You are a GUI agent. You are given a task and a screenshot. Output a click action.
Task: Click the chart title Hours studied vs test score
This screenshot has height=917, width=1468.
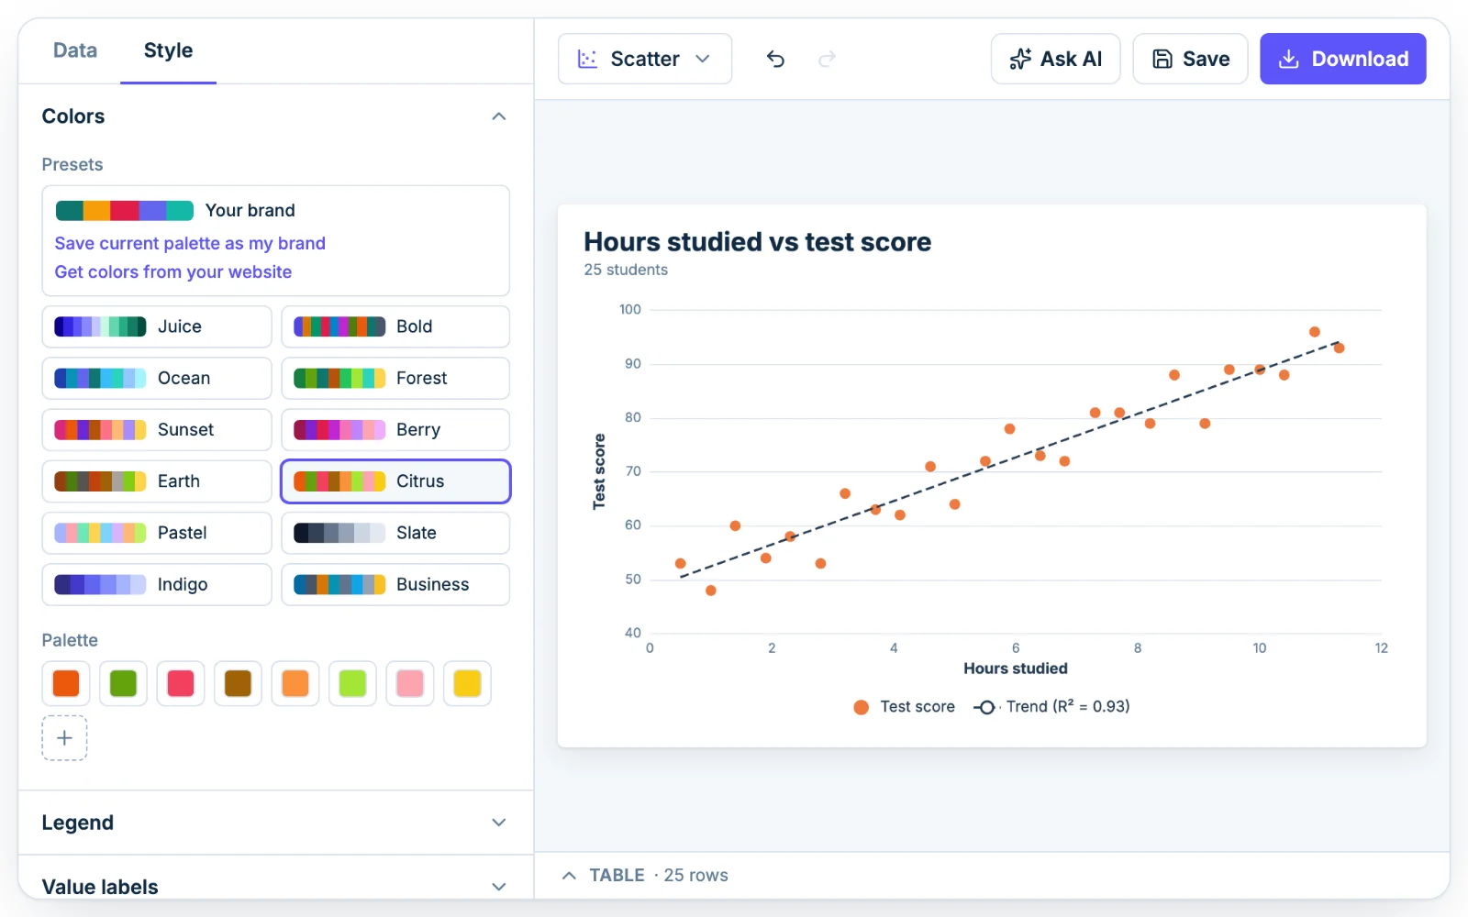click(x=758, y=242)
